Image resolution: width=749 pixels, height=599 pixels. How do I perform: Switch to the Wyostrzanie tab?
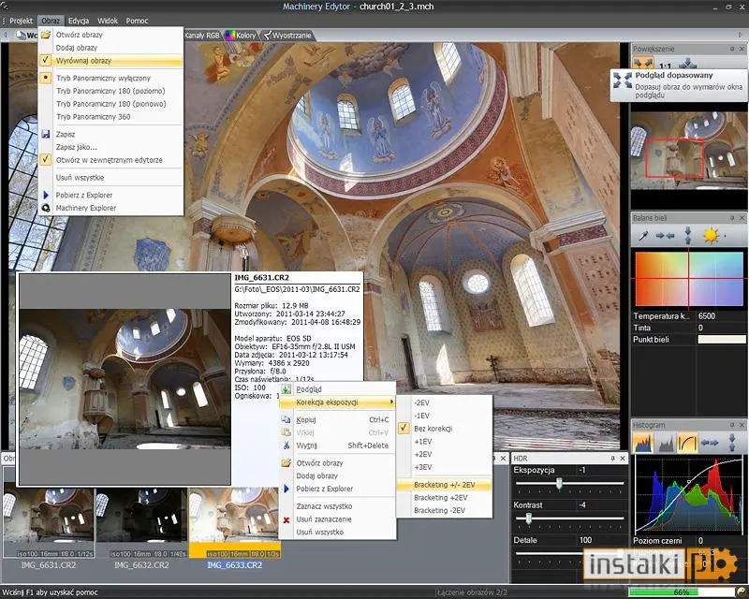point(287,36)
